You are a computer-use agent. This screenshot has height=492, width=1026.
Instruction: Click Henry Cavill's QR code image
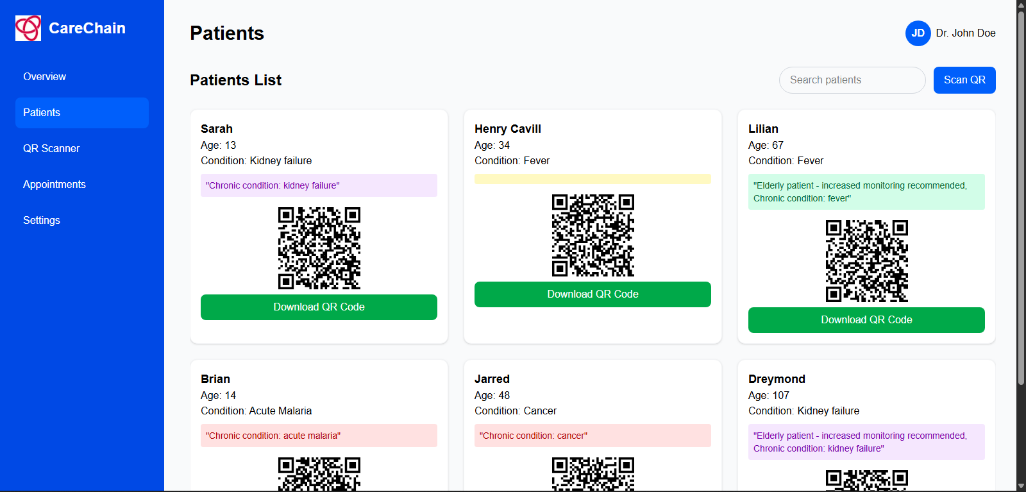(593, 235)
